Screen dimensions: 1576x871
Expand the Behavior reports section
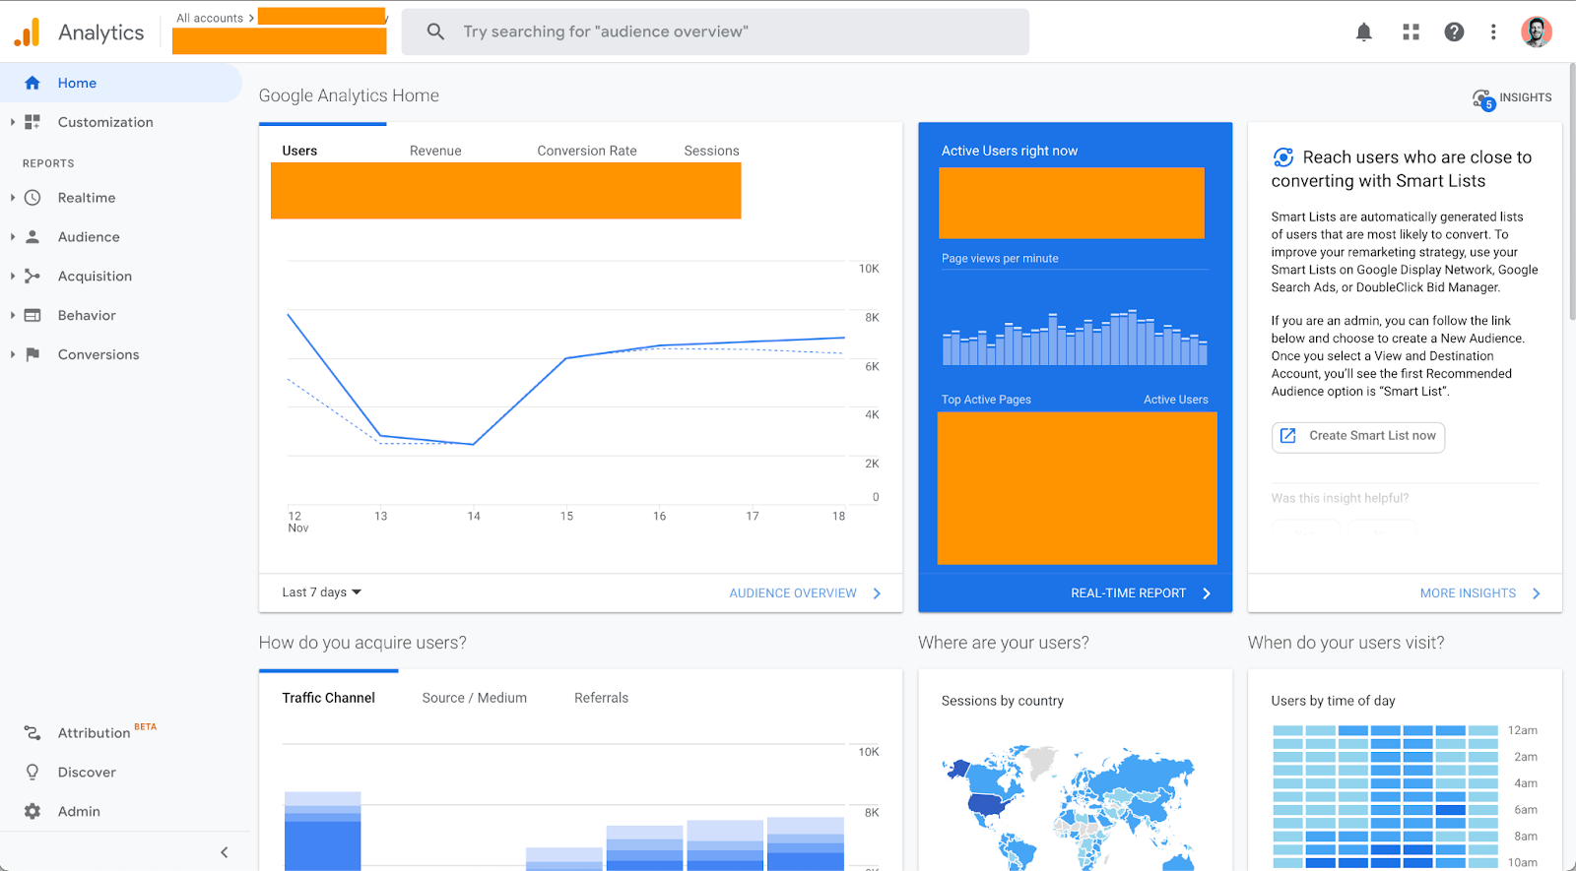[12, 316]
